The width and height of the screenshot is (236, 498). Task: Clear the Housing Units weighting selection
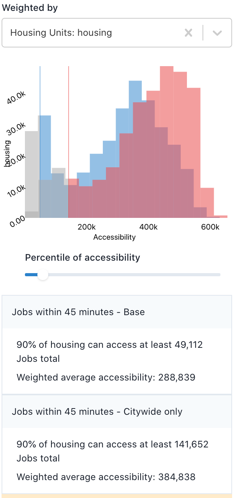click(x=188, y=33)
